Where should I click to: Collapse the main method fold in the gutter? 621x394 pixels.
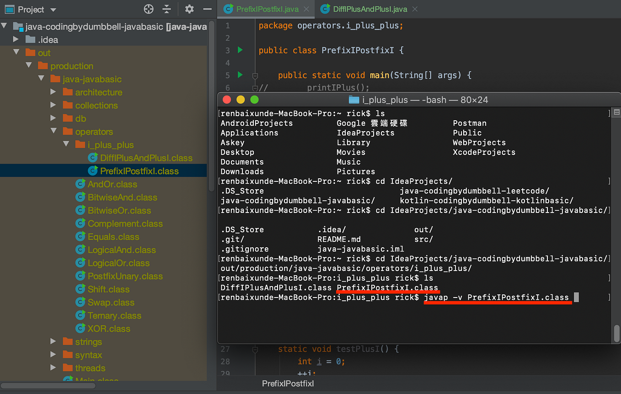coord(254,75)
